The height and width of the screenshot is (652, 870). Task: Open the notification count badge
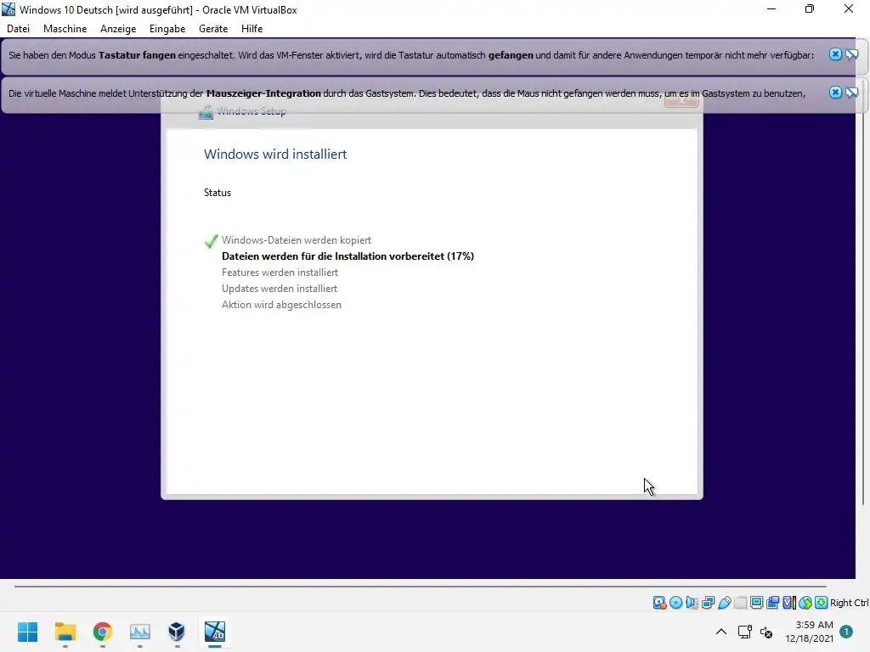pos(846,632)
